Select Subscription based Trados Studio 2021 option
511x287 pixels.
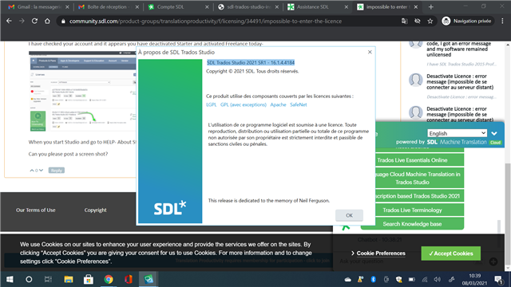click(419, 196)
